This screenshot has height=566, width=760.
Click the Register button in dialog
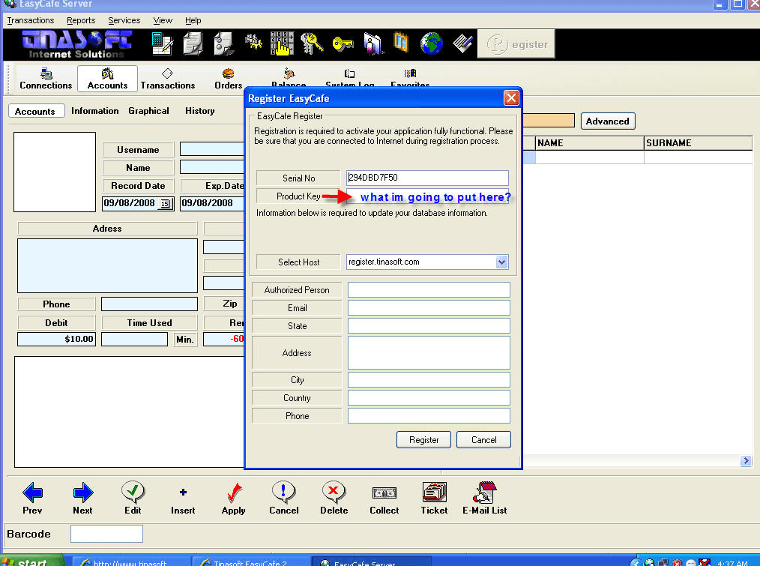(x=423, y=440)
